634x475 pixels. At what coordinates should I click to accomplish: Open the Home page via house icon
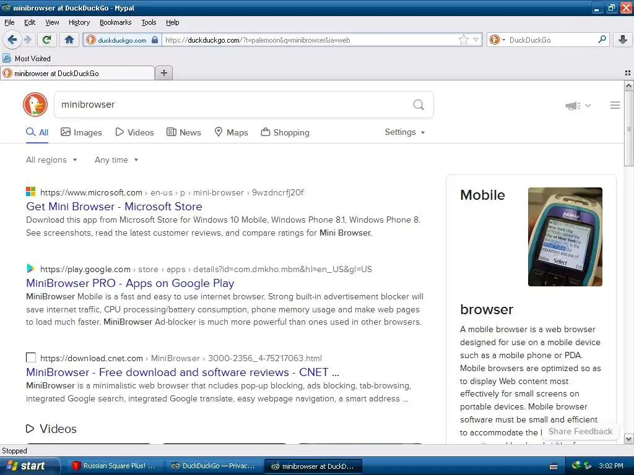69,40
